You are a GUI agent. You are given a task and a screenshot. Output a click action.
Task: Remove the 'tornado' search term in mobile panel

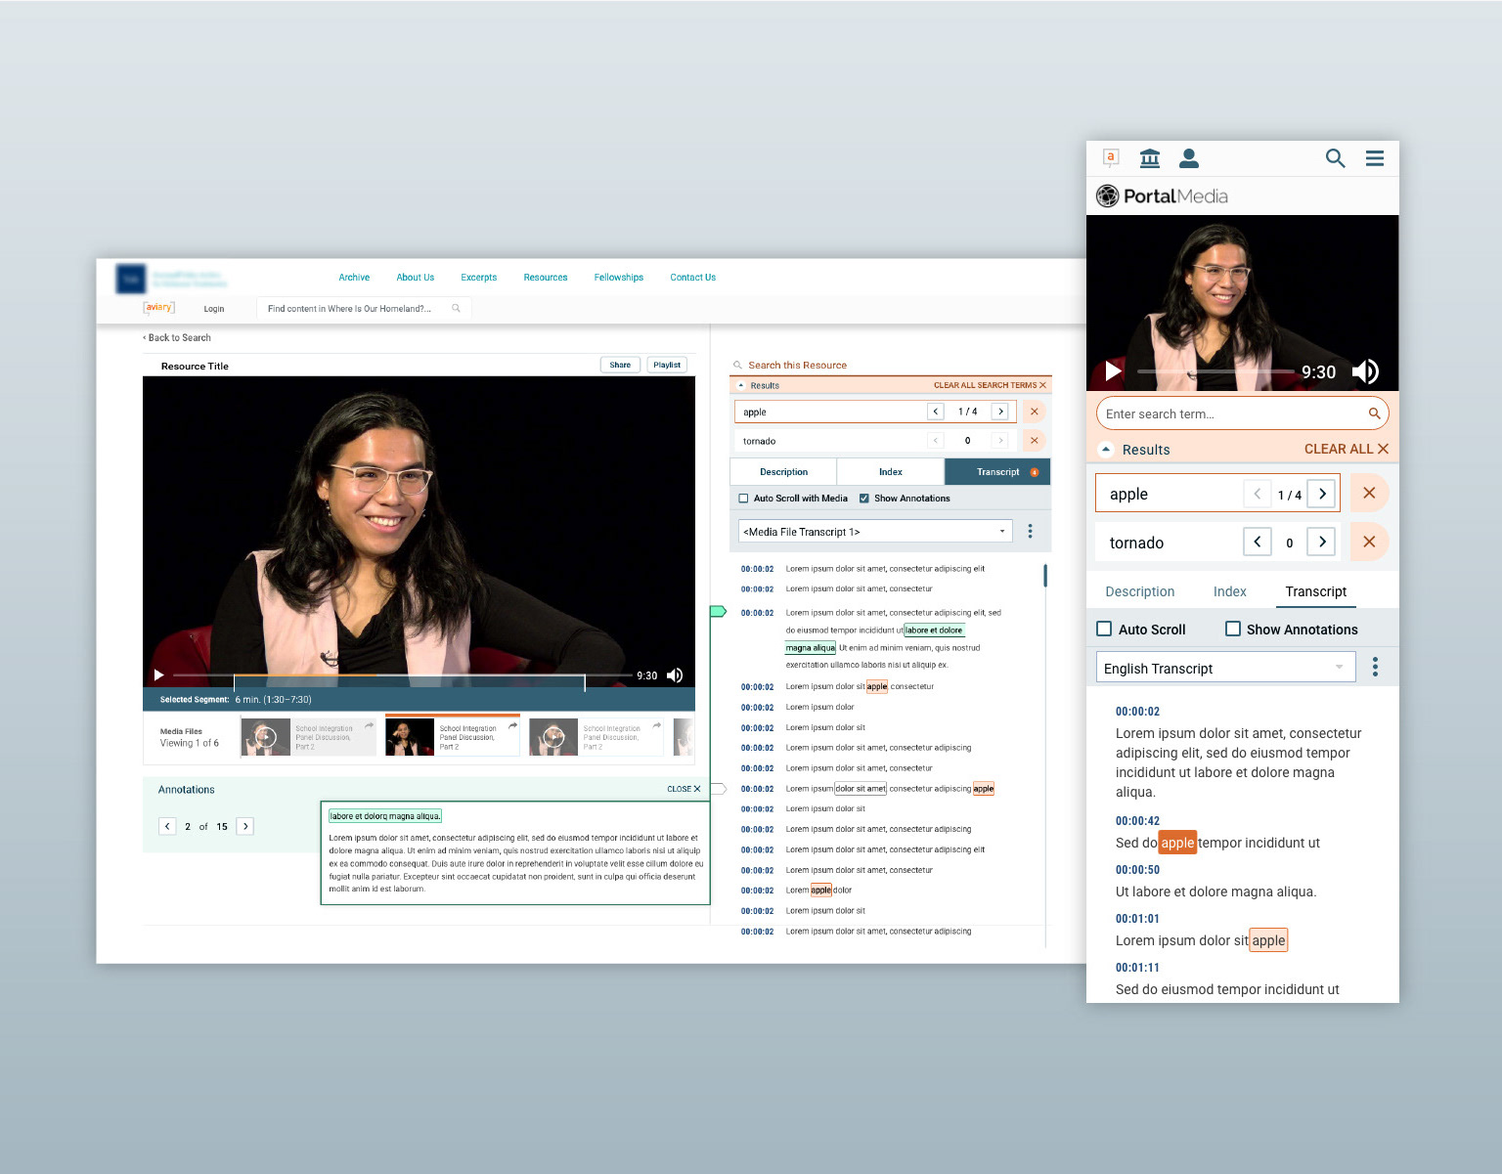point(1369,542)
